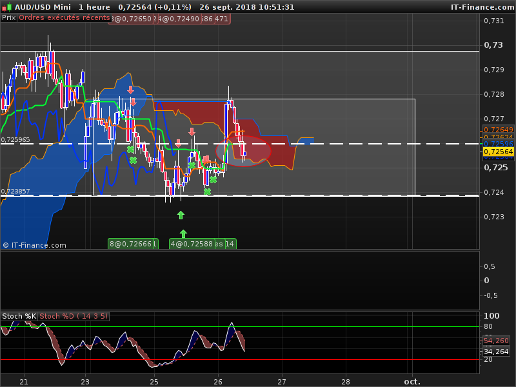Click the orange price tag 0,72649
The image size is (516, 387).
498,130
